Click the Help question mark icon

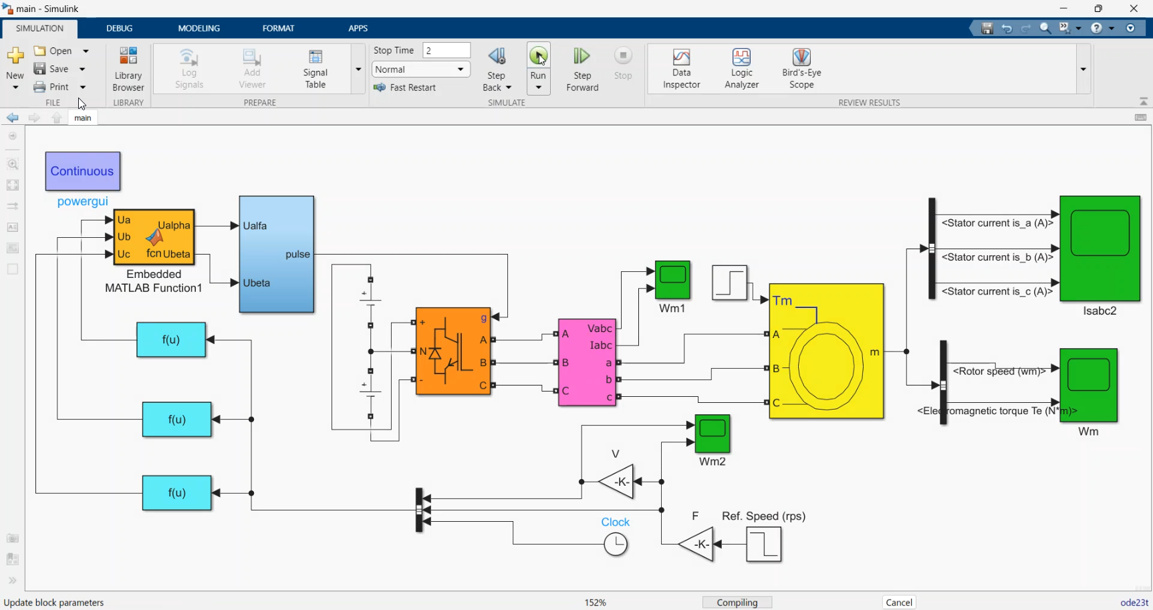tap(1096, 28)
